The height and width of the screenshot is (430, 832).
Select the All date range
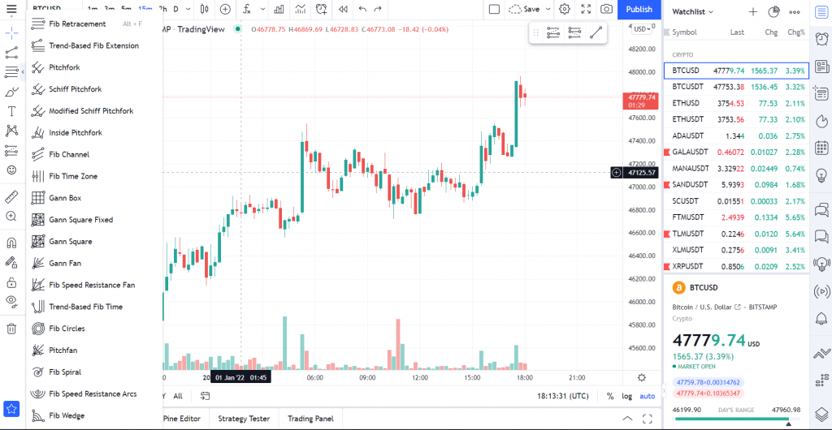point(178,396)
